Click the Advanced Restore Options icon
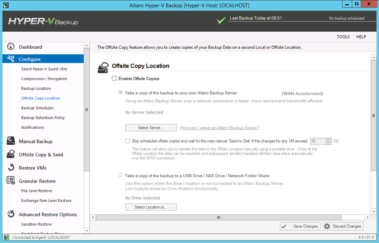This screenshot has width=379, height=243. point(11,214)
